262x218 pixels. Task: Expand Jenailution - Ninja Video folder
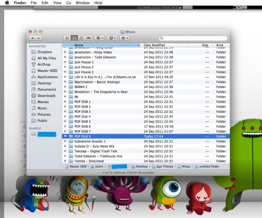pyautogui.click(x=65, y=52)
